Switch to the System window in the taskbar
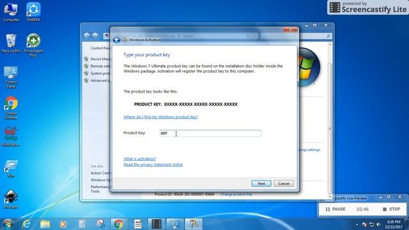 pyautogui.click(x=174, y=224)
